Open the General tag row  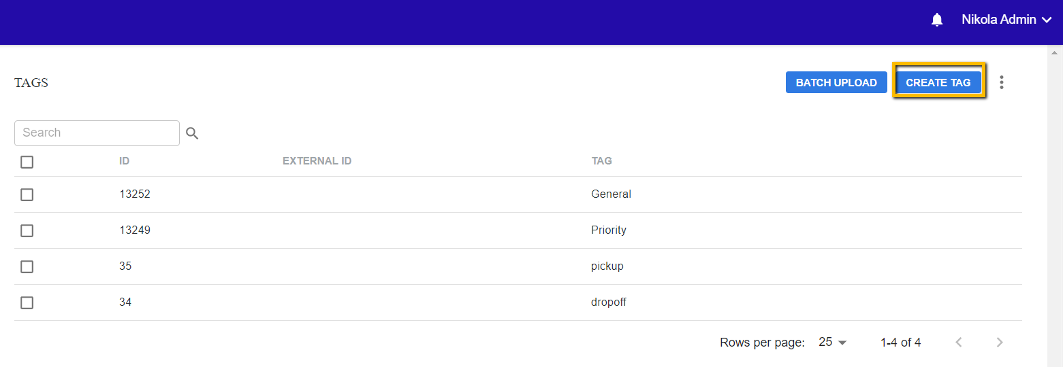(x=518, y=194)
